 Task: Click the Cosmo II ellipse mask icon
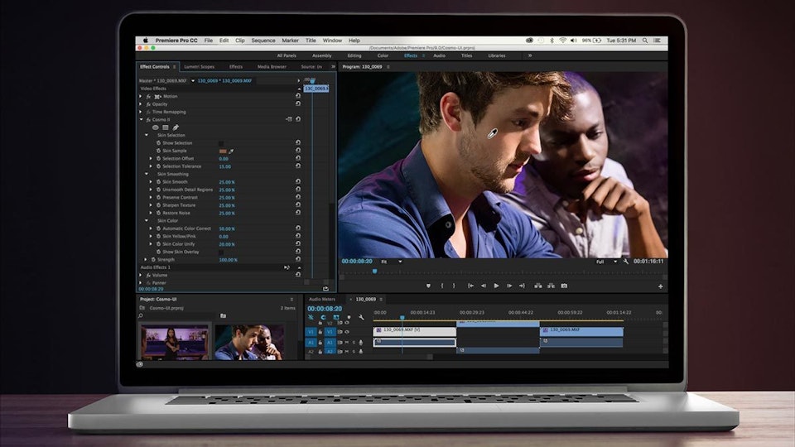155,127
